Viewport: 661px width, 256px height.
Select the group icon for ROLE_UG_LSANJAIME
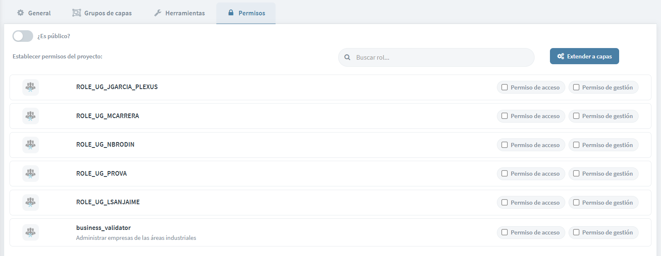point(31,203)
